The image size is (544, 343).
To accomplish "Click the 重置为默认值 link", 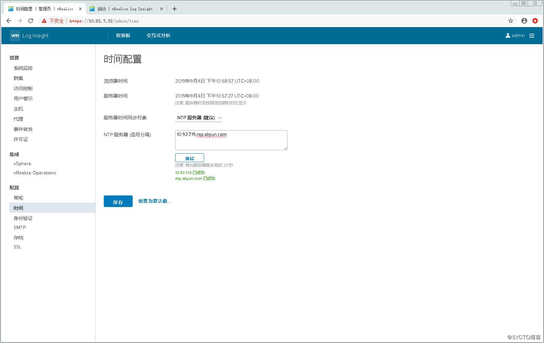I will click(x=154, y=201).
